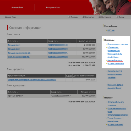Open Карты column link in credits table

point(69,76)
